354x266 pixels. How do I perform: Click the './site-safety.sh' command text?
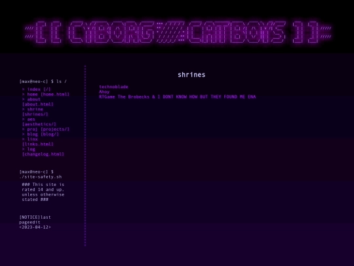point(41,177)
